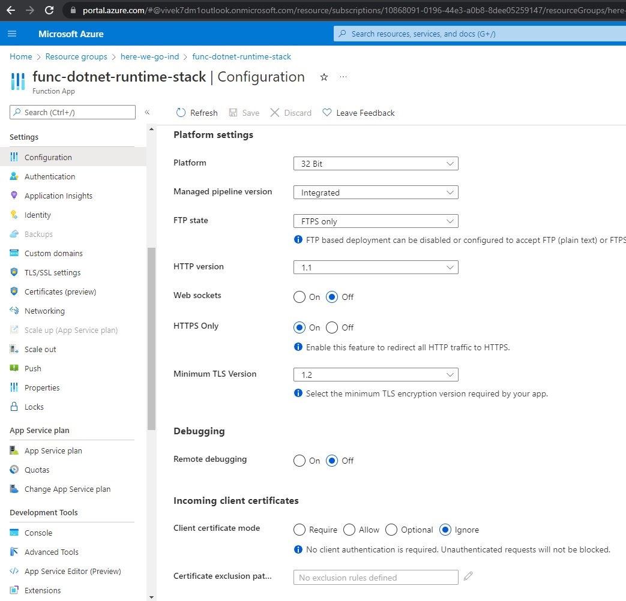
Task: Click the Push notification icon
Action: 14,368
